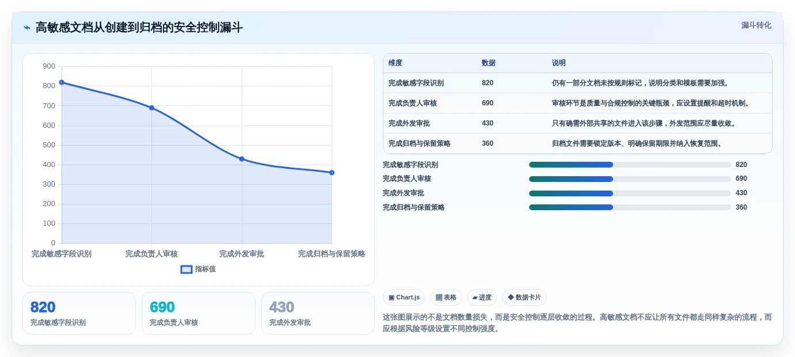
Task: Click the 360 value in the table
Action: pyautogui.click(x=488, y=144)
